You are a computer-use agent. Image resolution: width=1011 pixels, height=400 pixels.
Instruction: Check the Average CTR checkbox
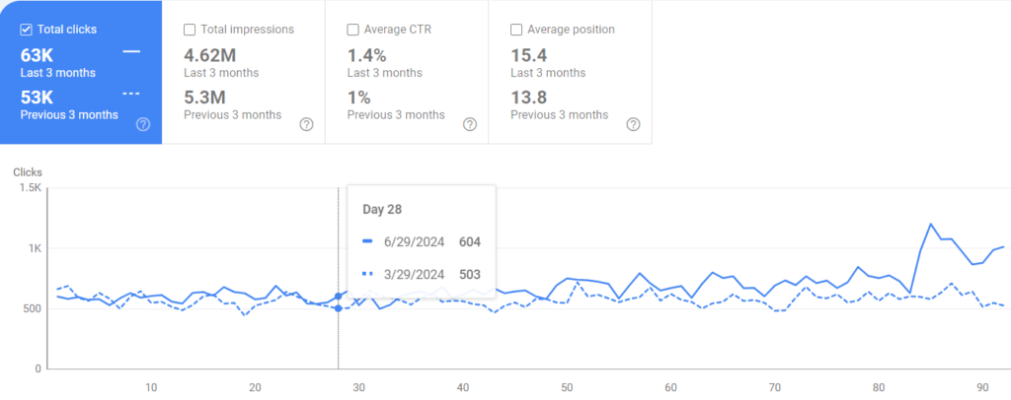(x=352, y=30)
